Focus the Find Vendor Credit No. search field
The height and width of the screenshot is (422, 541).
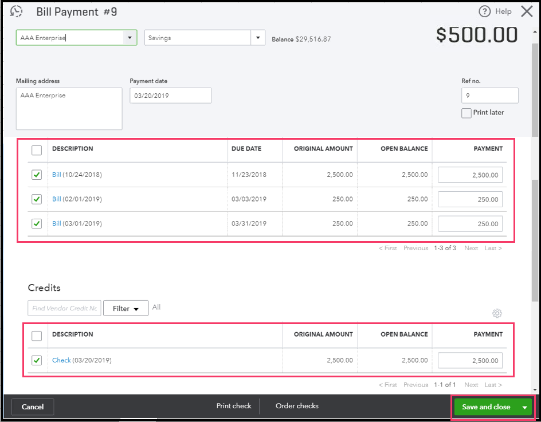(64, 308)
